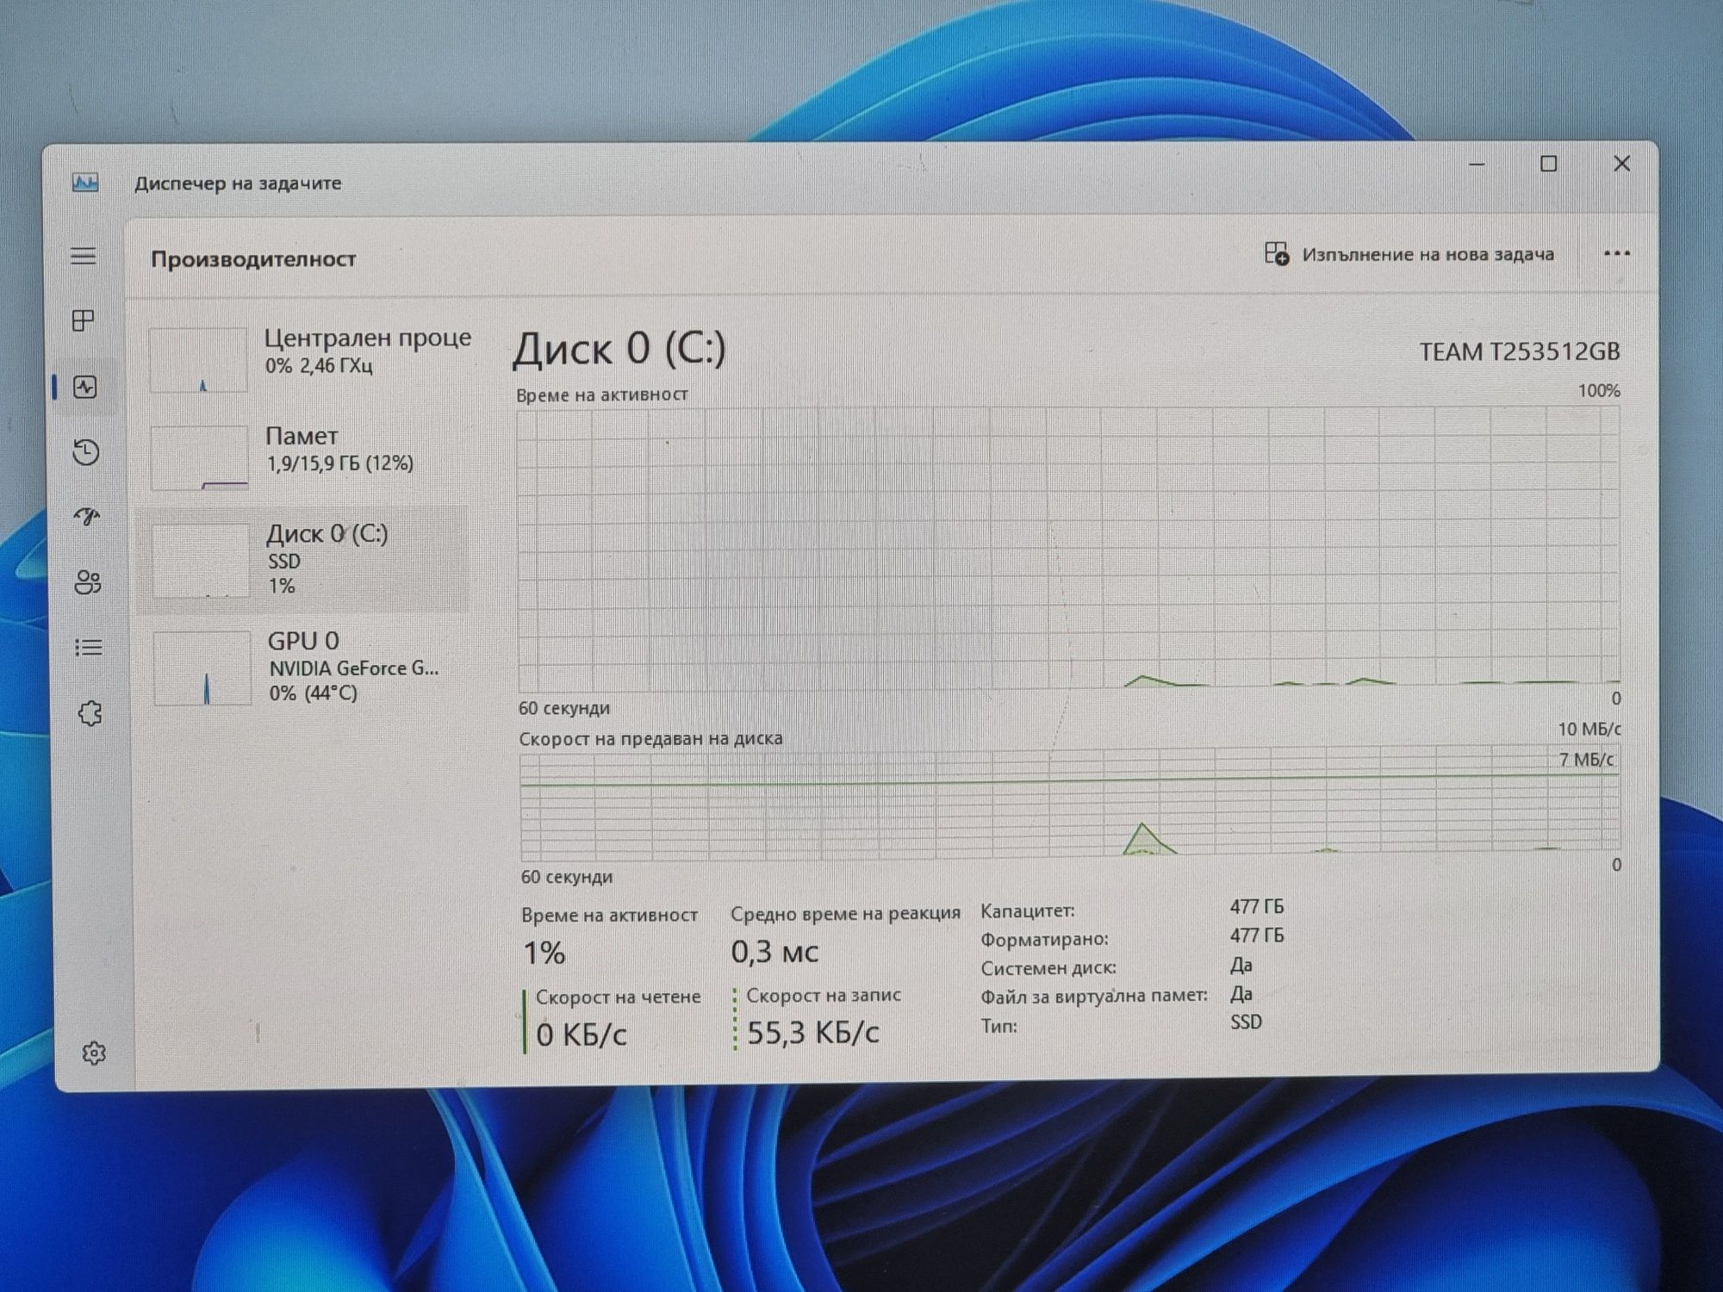The width and height of the screenshot is (1723, 1292).
Task: Open the Processes page icon
Action: coord(84,320)
